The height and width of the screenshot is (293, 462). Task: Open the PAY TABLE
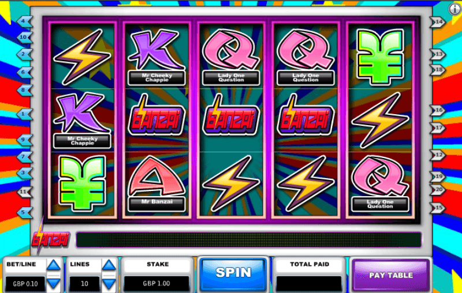pyautogui.click(x=391, y=275)
